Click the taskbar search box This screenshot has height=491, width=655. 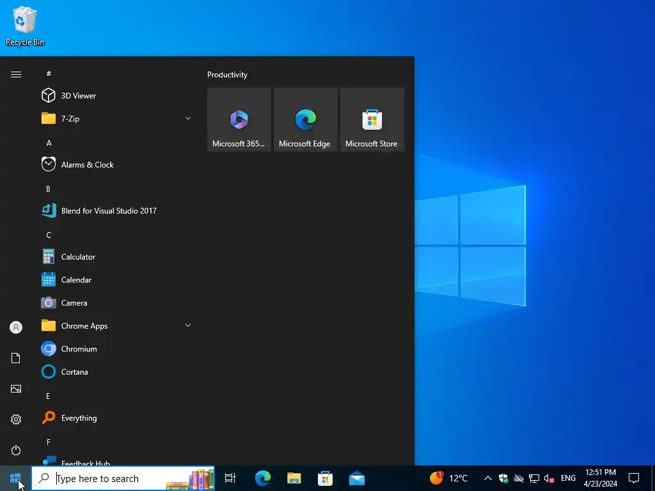point(123,478)
